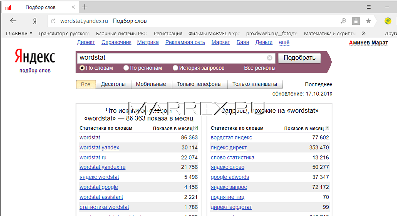Open Транслитор с русского bookmark
The image size is (397, 216).
[64, 33]
